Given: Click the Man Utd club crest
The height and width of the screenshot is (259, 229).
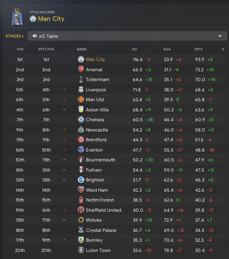Looking at the screenshot, I should (81, 100).
